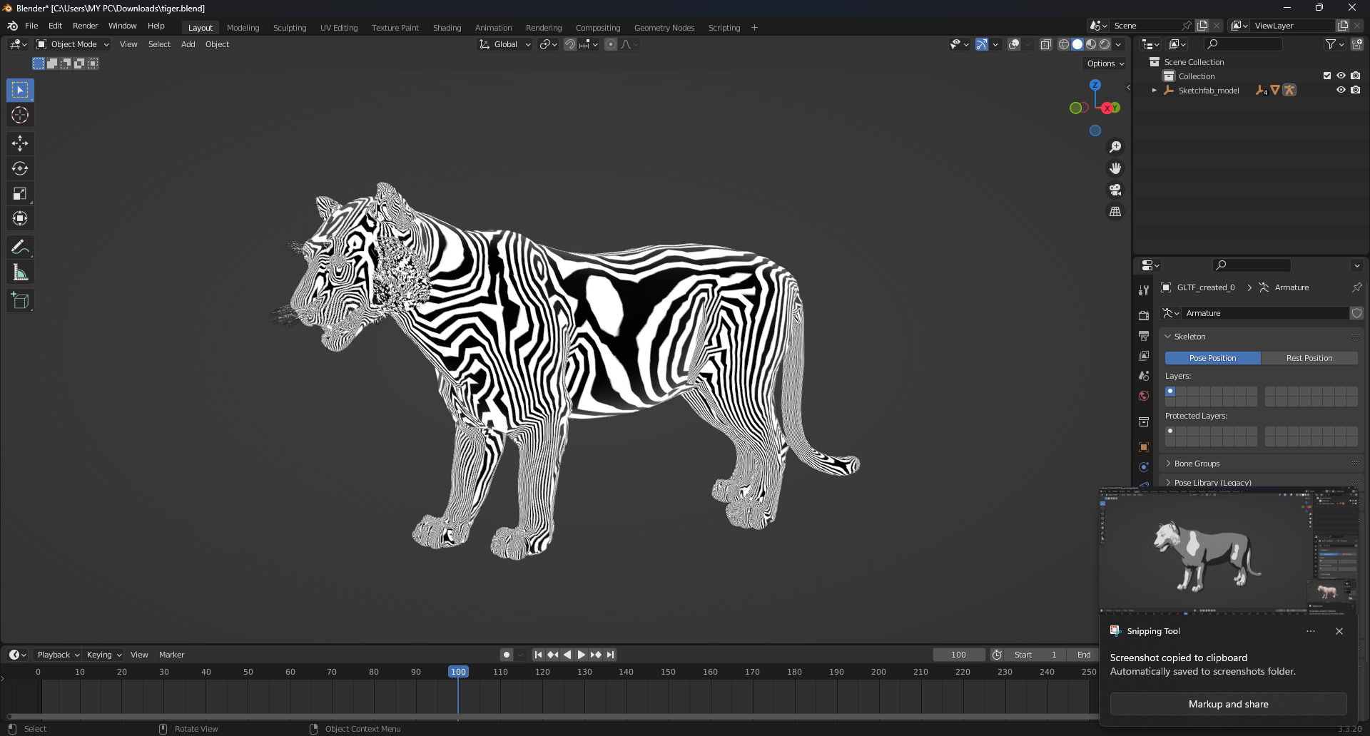The image size is (1370, 736).
Task: Select the Select Box tool
Action: pos(20,90)
